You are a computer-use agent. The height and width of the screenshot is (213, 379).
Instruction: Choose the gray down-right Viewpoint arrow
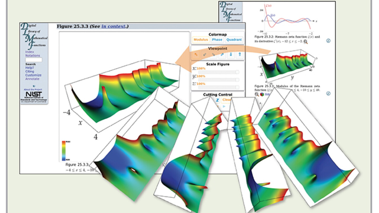tap(213, 55)
